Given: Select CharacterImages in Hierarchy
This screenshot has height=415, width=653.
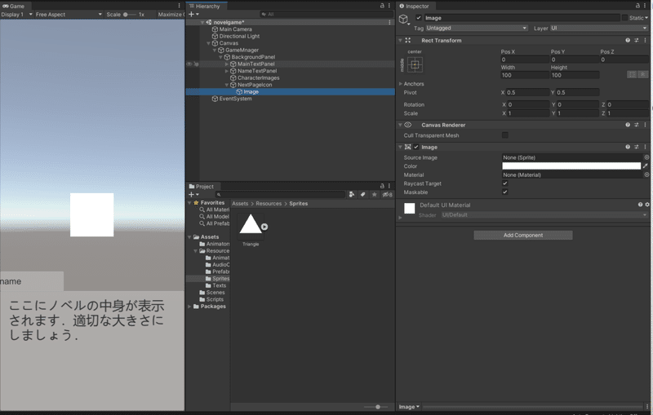Looking at the screenshot, I should 258,77.
